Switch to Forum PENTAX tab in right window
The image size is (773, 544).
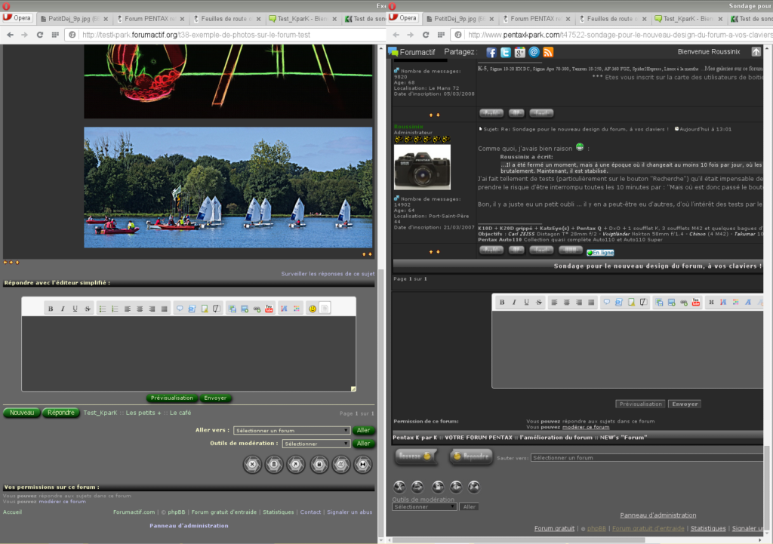click(x=536, y=19)
